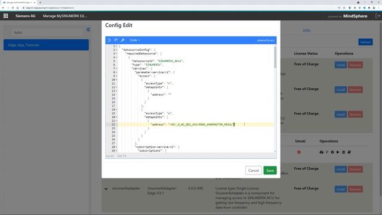Click the "type": "SINUMERIK" line
The image size is (382, 215).
click(147, 65)
